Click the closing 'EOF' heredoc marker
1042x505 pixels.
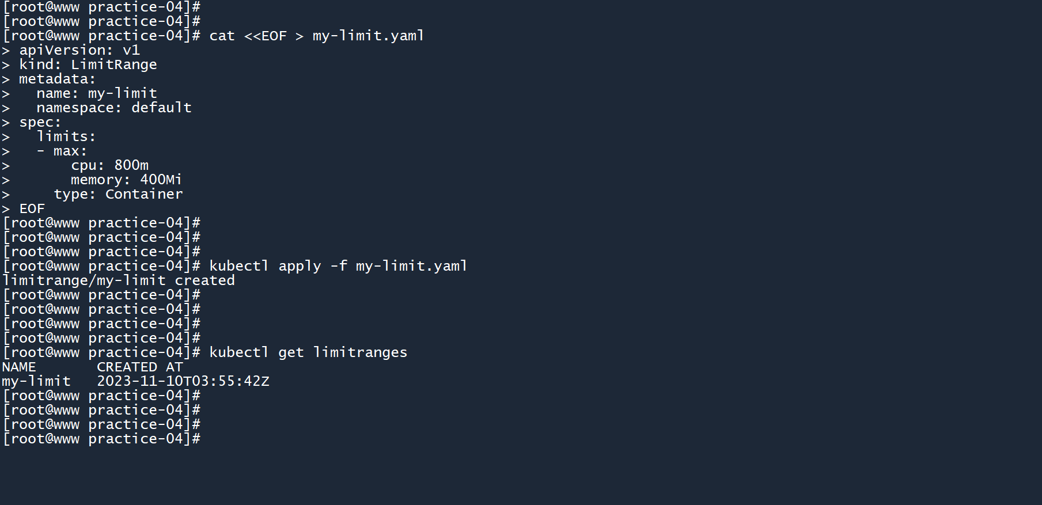[x=32, y=208]
